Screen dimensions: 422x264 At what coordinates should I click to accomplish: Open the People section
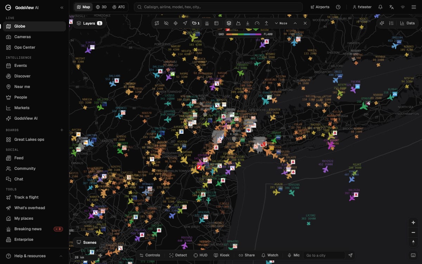point(34,97)
